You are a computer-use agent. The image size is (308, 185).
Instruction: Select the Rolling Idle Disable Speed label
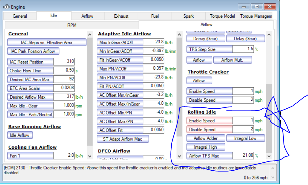pyautogui.click(x=210, y=129)
